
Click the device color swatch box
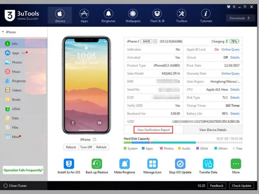(155, 41)
